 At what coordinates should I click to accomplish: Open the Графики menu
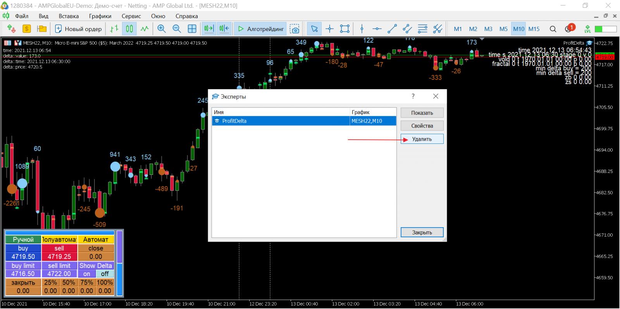pyautogui.click(x=100, y=16)
